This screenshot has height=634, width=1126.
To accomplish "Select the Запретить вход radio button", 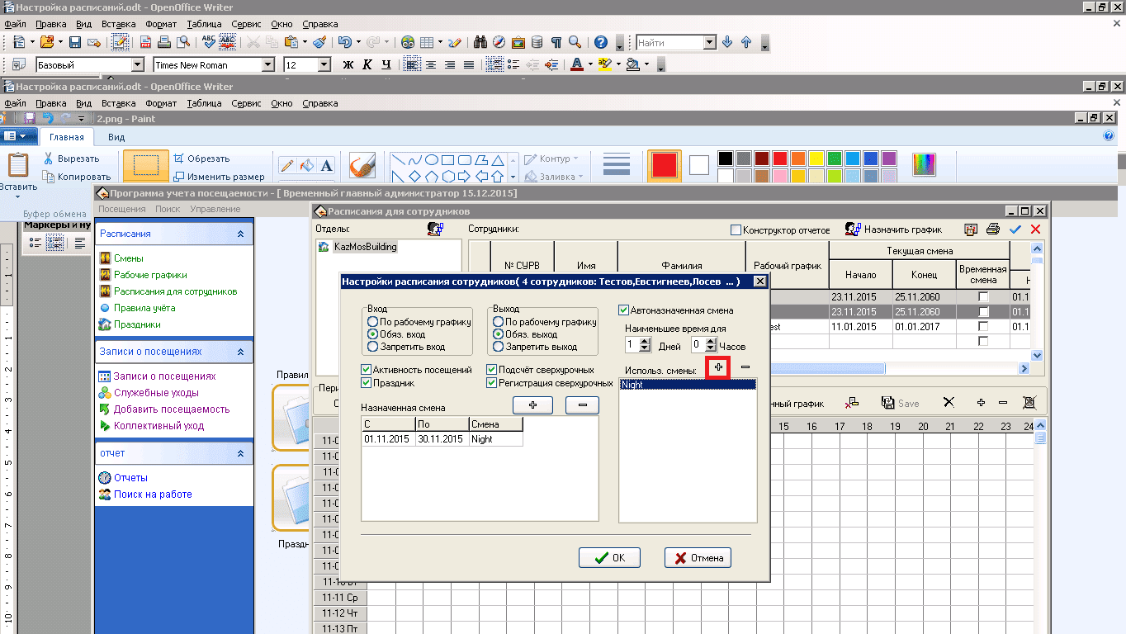I will pos(373,347).
